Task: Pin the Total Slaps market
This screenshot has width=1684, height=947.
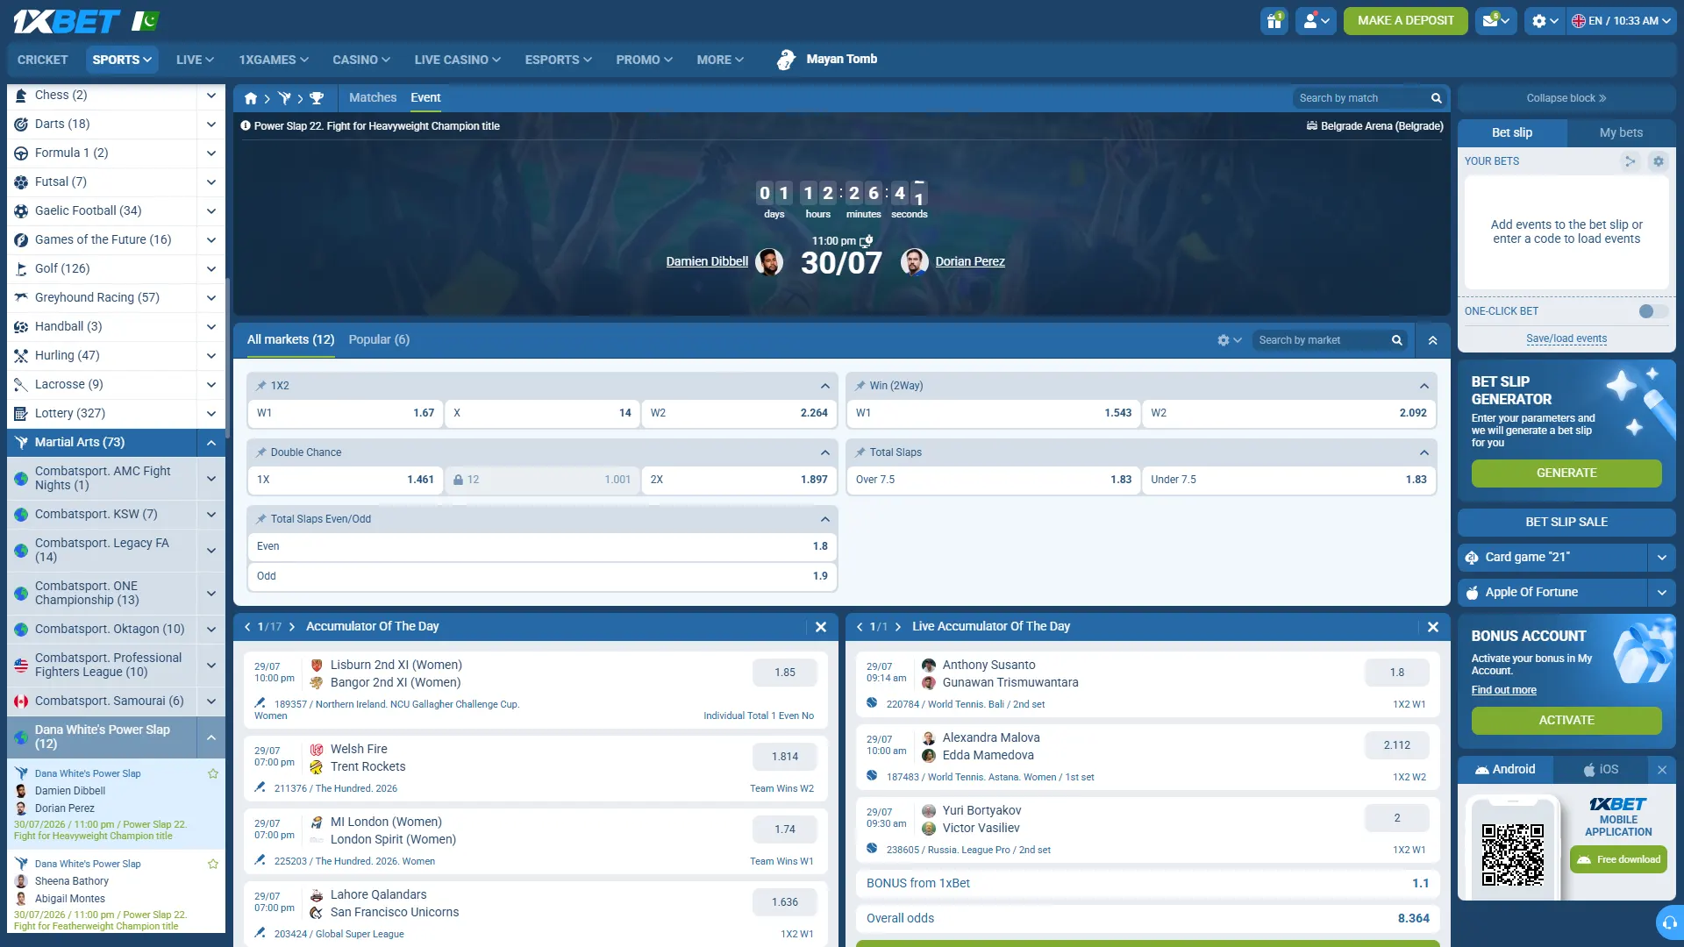Action: 860,452
